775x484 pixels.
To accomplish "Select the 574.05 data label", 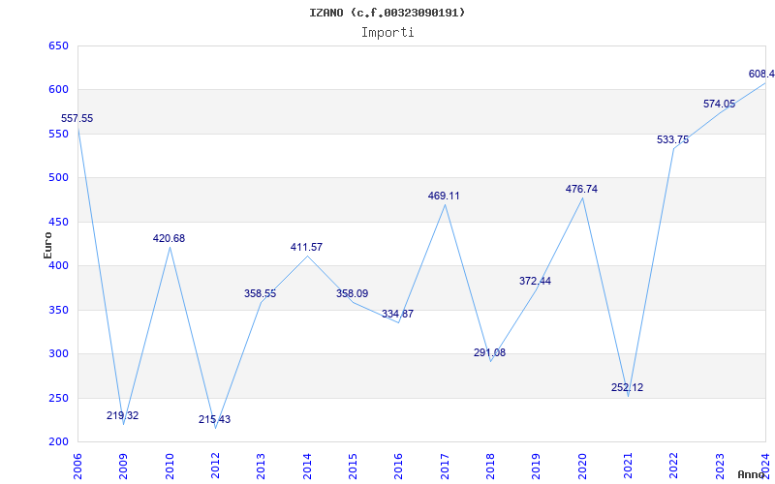I will pyautogui.click(x=719, y=105).
